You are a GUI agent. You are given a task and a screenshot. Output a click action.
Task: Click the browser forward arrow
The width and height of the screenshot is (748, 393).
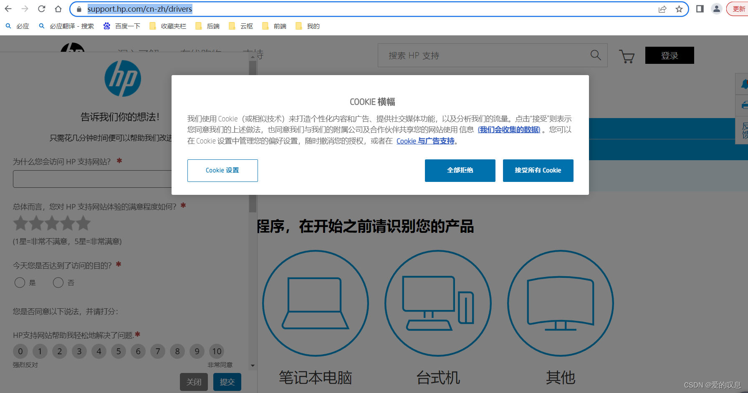coord(25,9)
